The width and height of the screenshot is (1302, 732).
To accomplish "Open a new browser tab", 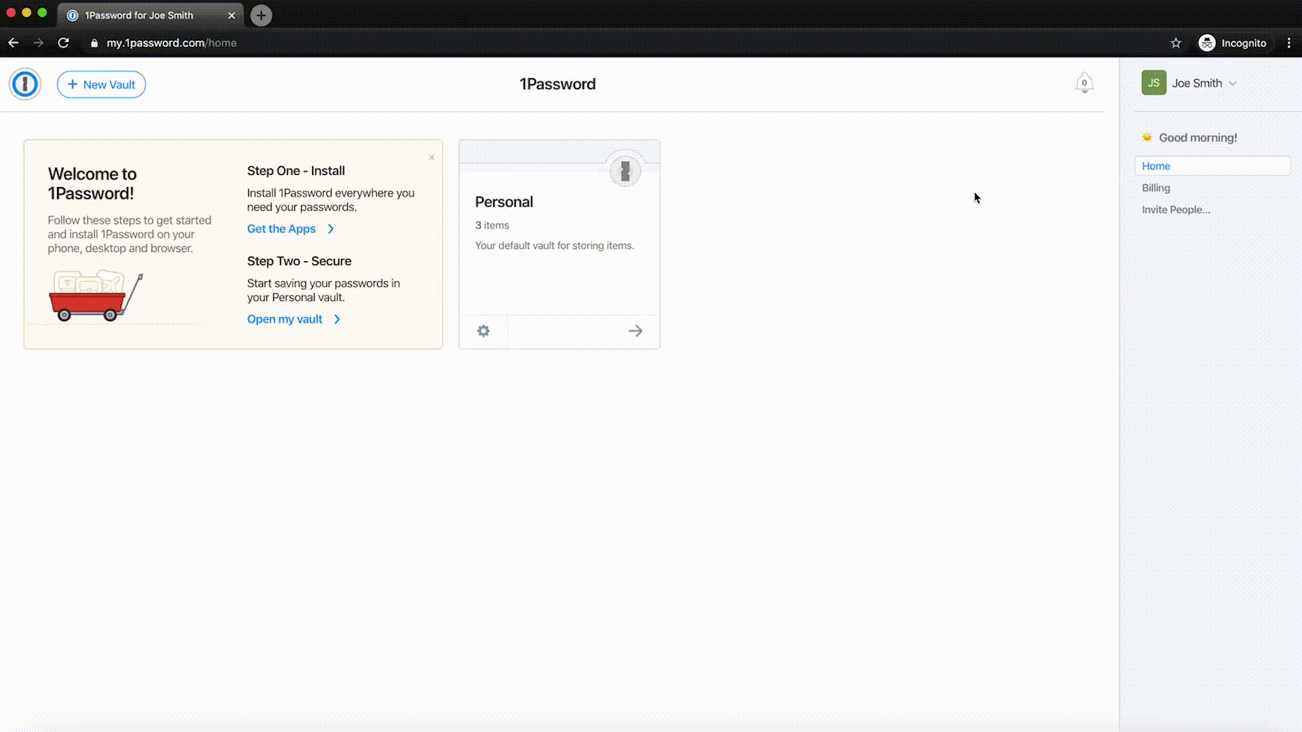I will pyautogui.click(x=261, y=15).
